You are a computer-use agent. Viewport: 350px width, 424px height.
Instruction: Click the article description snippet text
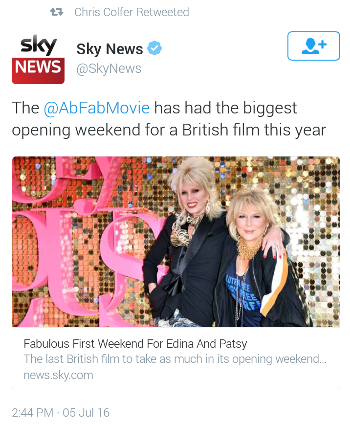click(175, 359)
